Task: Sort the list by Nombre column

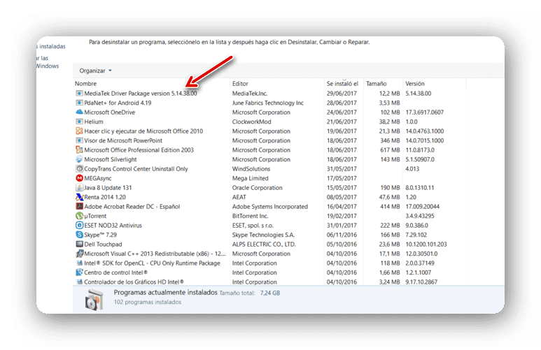Action: point(85,84)
